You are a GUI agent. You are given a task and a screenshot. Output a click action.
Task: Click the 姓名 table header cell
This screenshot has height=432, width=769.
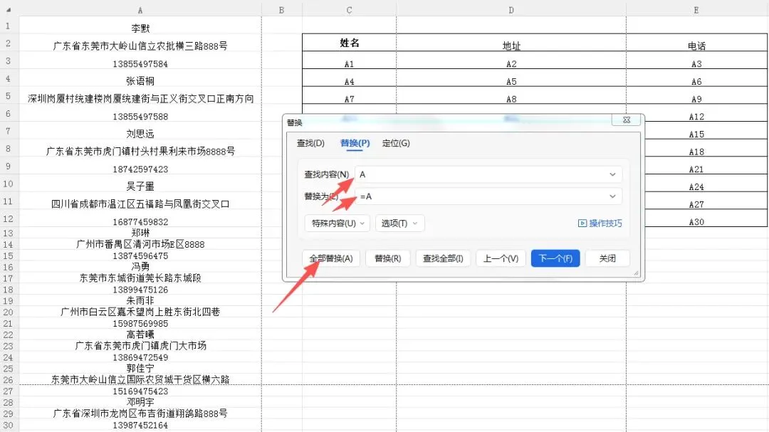pyautogui.click(x=349, y=43)
